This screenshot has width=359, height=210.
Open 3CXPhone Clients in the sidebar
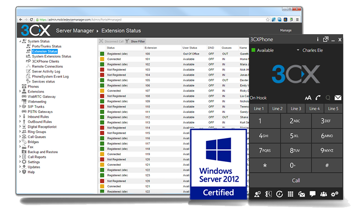45,62
